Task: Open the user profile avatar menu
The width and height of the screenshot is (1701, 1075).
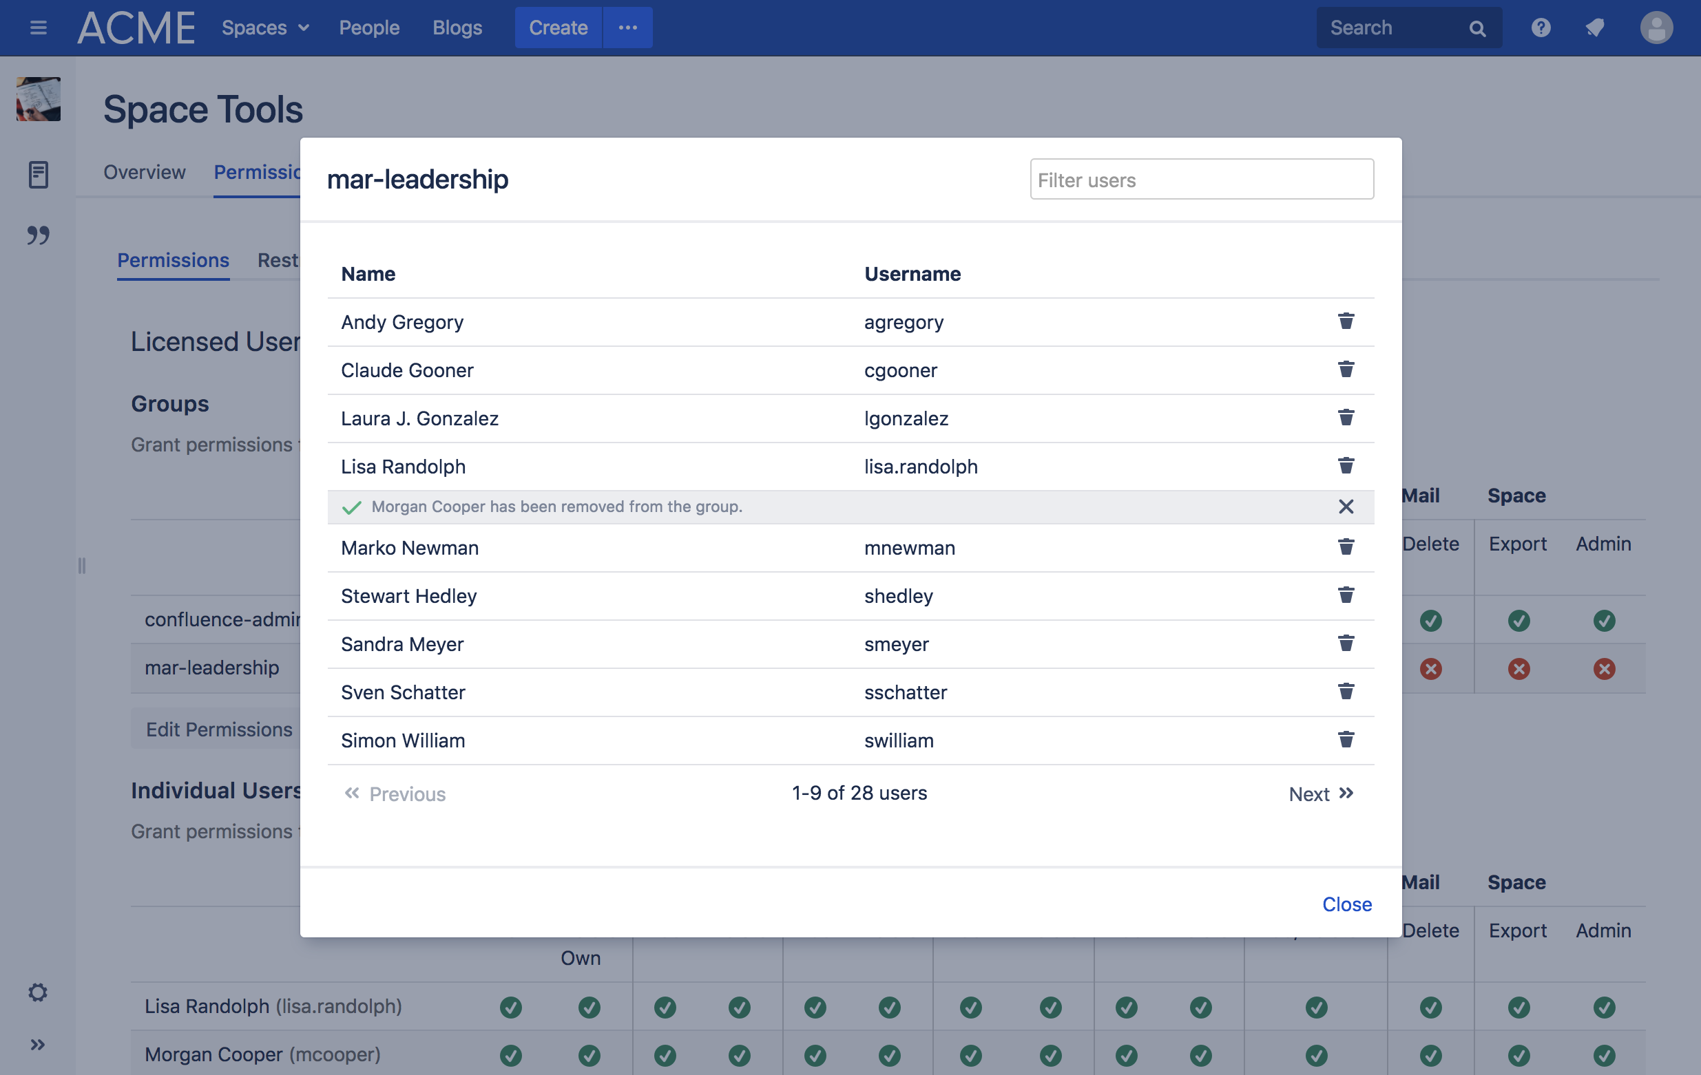Action: coord(1655,28)
